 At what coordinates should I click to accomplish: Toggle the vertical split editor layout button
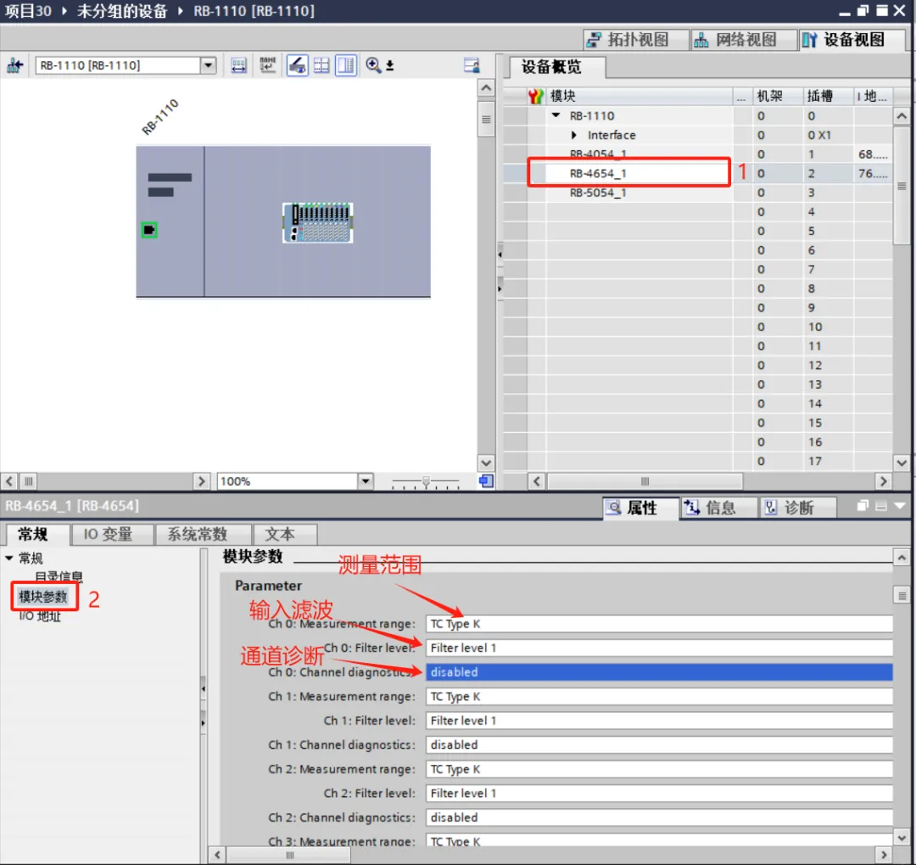(346, 65)
